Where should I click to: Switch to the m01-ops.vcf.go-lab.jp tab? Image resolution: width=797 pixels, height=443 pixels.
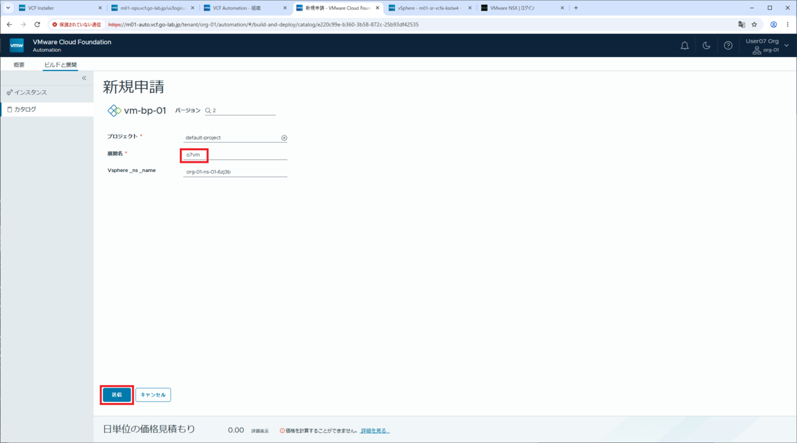click(151, 8)
